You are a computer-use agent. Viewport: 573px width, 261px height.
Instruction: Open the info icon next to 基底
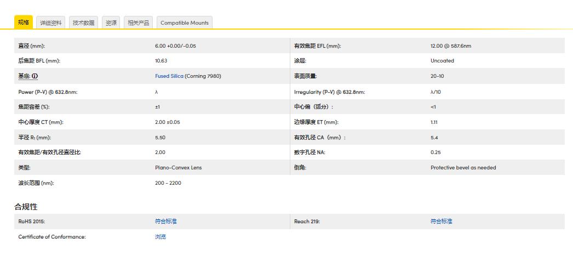[35, 76]
